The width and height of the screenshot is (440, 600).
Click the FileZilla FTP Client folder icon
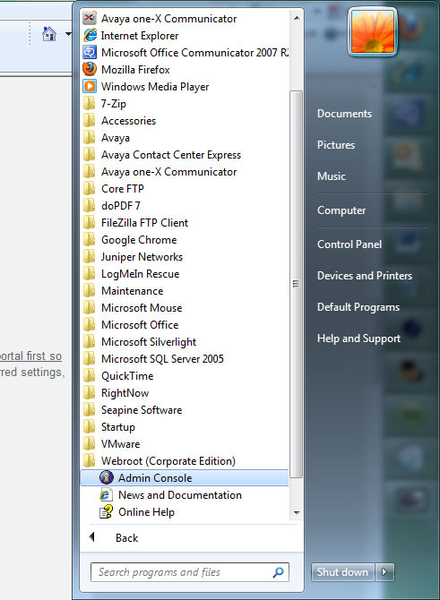(x=90, y=223)
